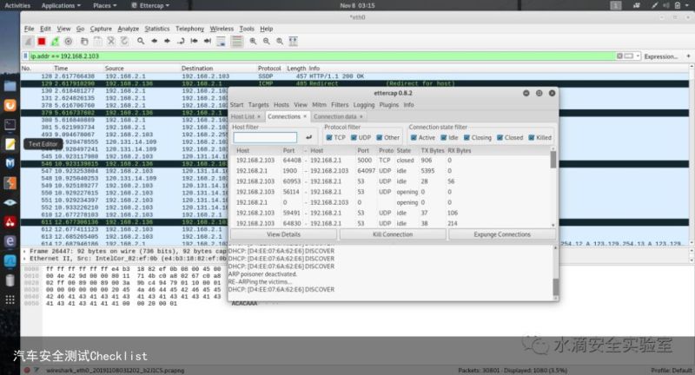Click Activities in the top bar
Screen dimensions: 695x375
[17, 5]
